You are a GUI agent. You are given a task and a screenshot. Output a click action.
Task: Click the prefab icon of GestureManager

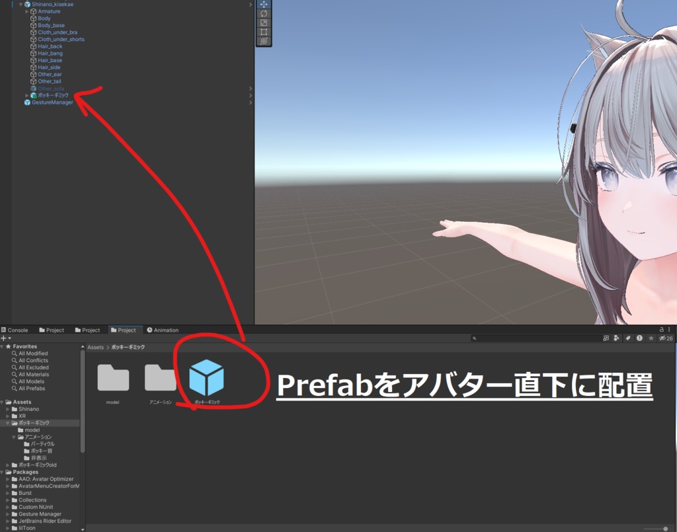[27, 102]
